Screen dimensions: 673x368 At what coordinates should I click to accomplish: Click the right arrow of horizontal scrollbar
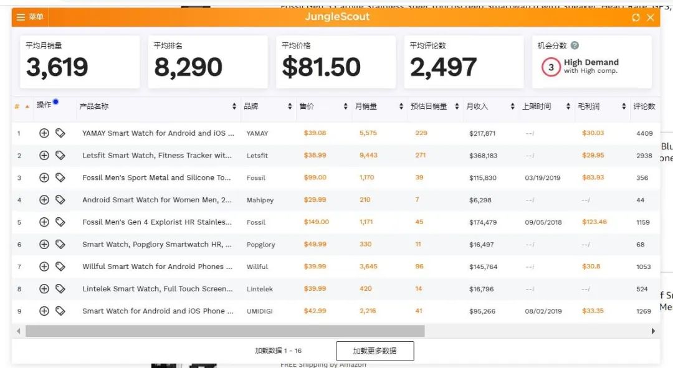point(653,331)
